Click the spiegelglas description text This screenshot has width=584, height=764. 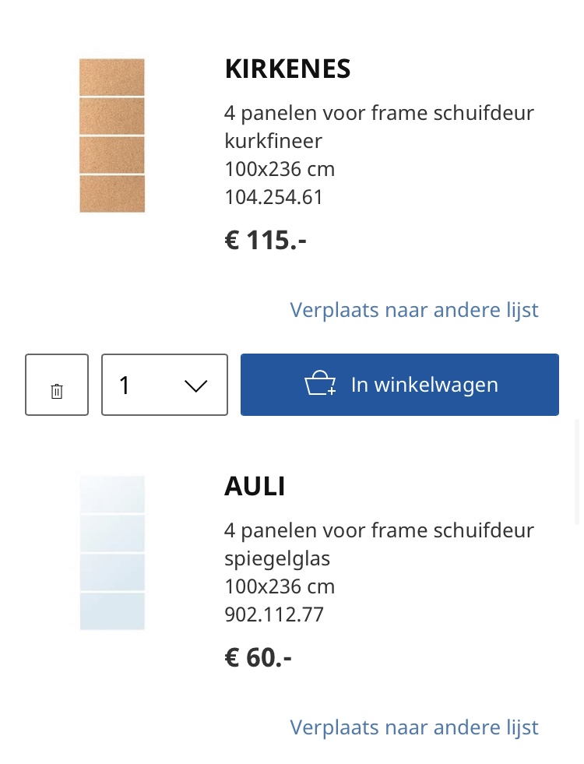pyautogui.click(x=277, y=559)
